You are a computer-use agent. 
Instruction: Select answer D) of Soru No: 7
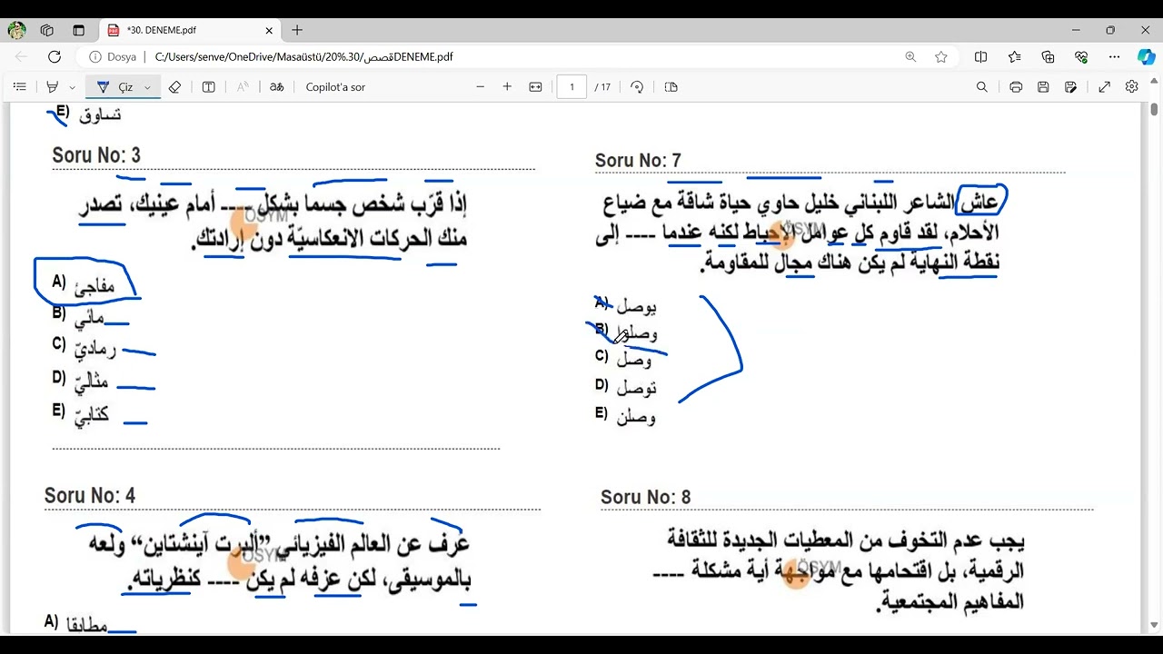(x=625, y=388)
